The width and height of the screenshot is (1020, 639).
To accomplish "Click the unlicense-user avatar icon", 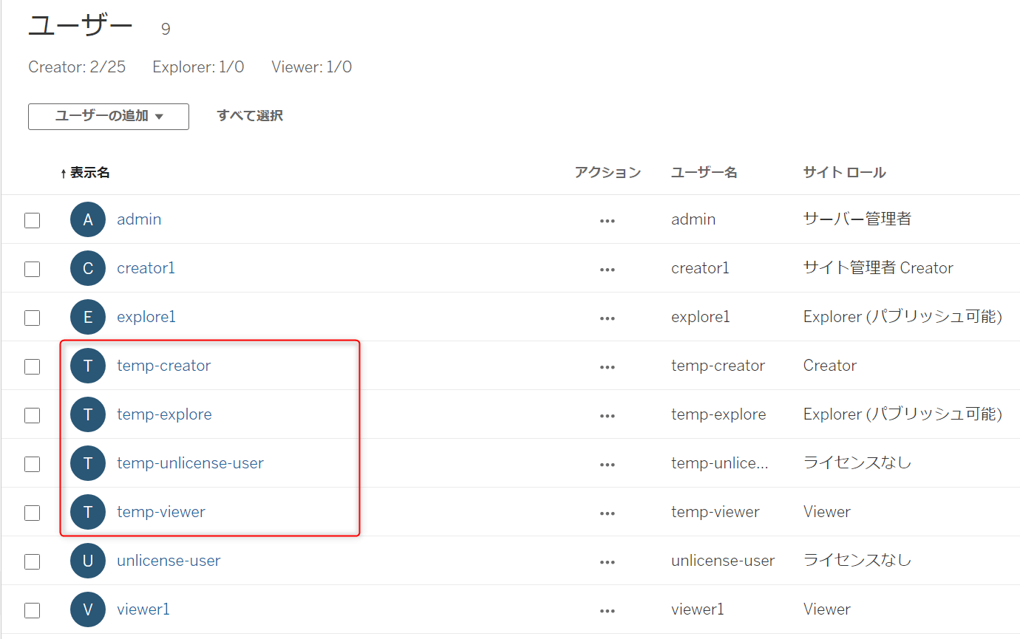I will point(87,561).
